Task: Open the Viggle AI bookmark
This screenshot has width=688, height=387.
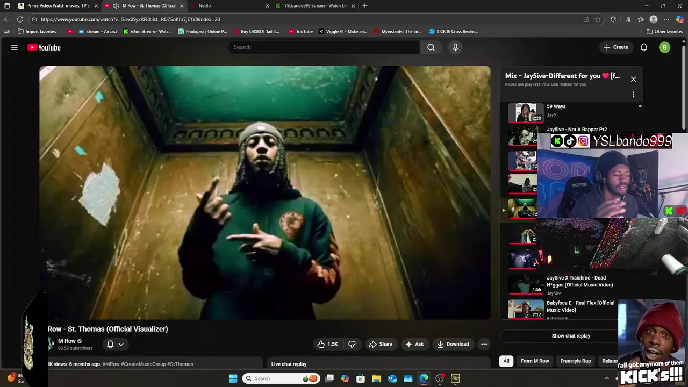Action: (x=343, y=31)
